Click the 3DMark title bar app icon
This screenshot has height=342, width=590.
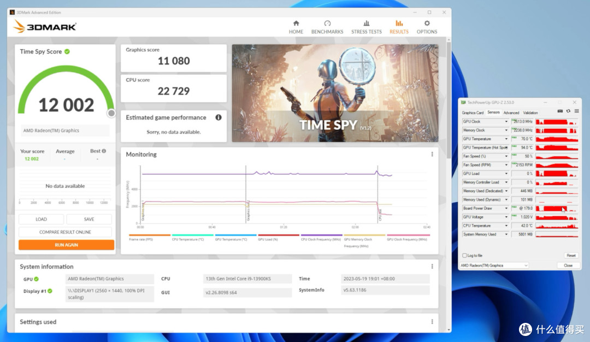click(12, 13)
